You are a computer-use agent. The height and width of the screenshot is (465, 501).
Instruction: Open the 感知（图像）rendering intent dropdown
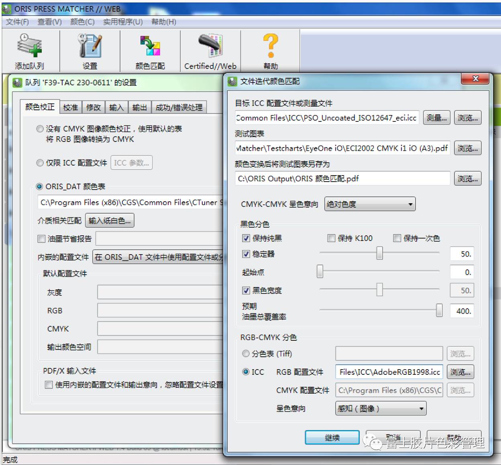(381, 408)
